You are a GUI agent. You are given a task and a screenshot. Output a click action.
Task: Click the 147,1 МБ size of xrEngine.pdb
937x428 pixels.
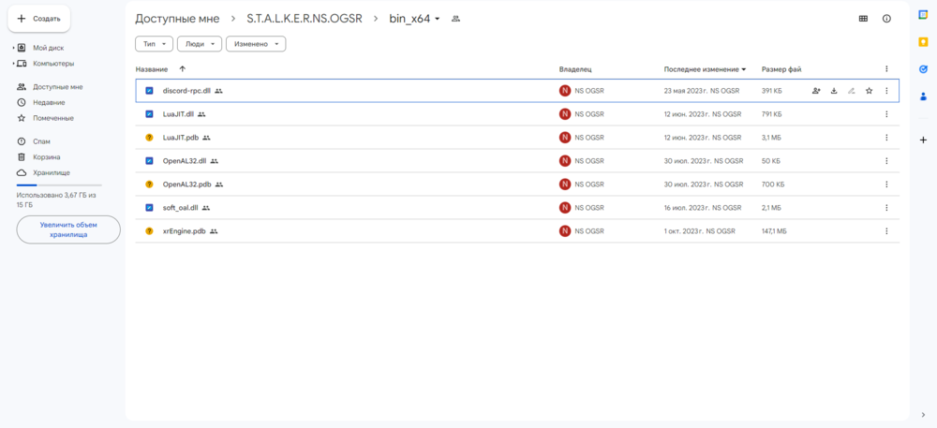(775, 231)
